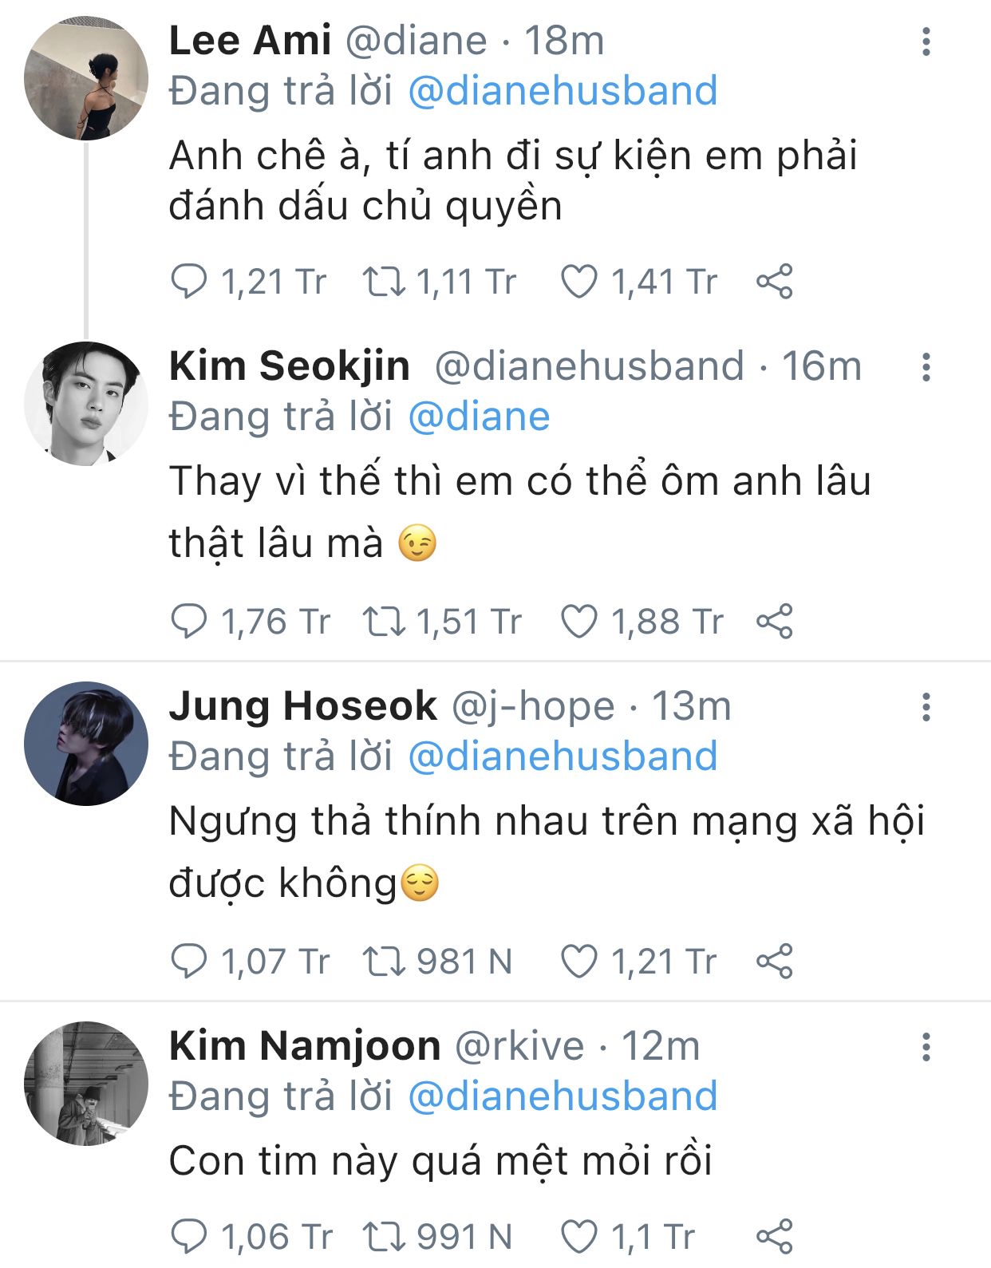Open the Kim Namjoon display name
Screen dimensions: 991x1268
pyautogui.click(x=305, y=1046)
